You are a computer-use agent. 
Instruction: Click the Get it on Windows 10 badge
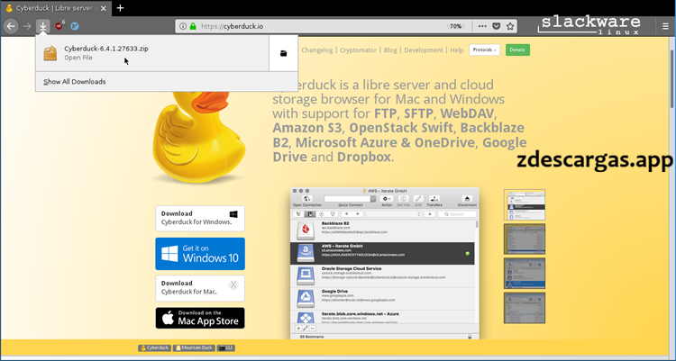pos(200,254)
